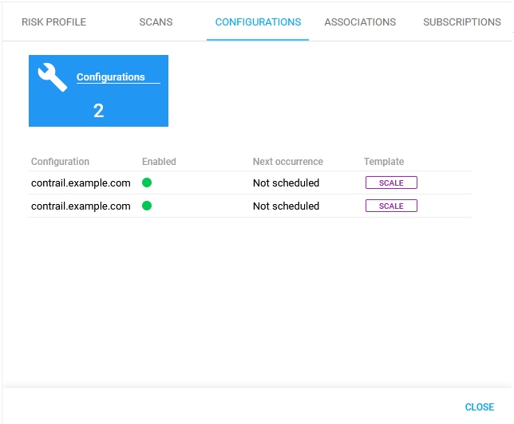Open second contrail.example.com configuration row

coord(81,206)
